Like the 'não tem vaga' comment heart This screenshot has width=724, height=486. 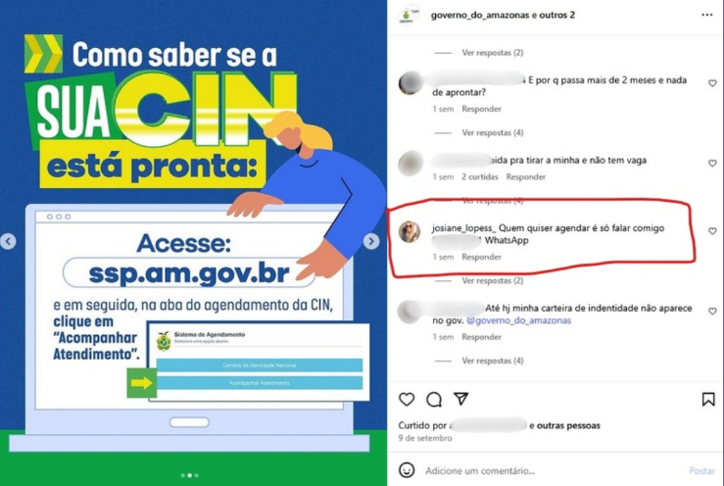tap(712, 163)
